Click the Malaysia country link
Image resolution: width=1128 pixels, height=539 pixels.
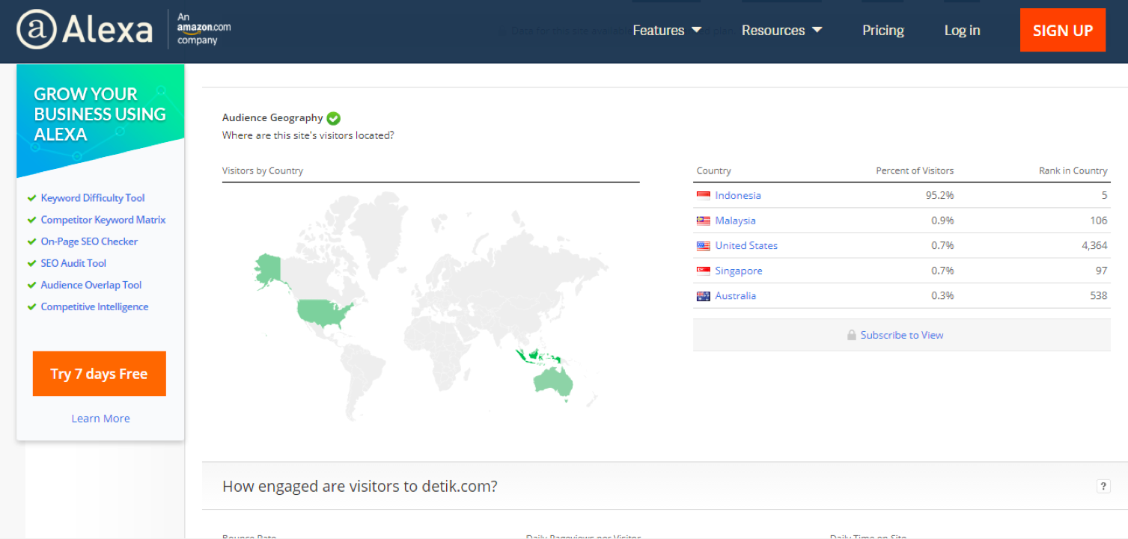[735, 221]
